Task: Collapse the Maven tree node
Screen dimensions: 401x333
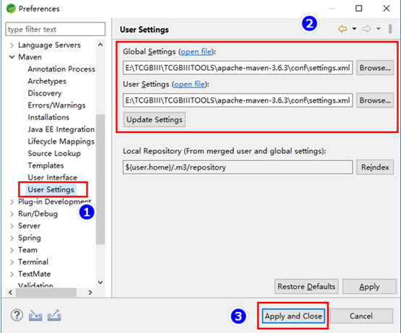Action: pos(12,57)
